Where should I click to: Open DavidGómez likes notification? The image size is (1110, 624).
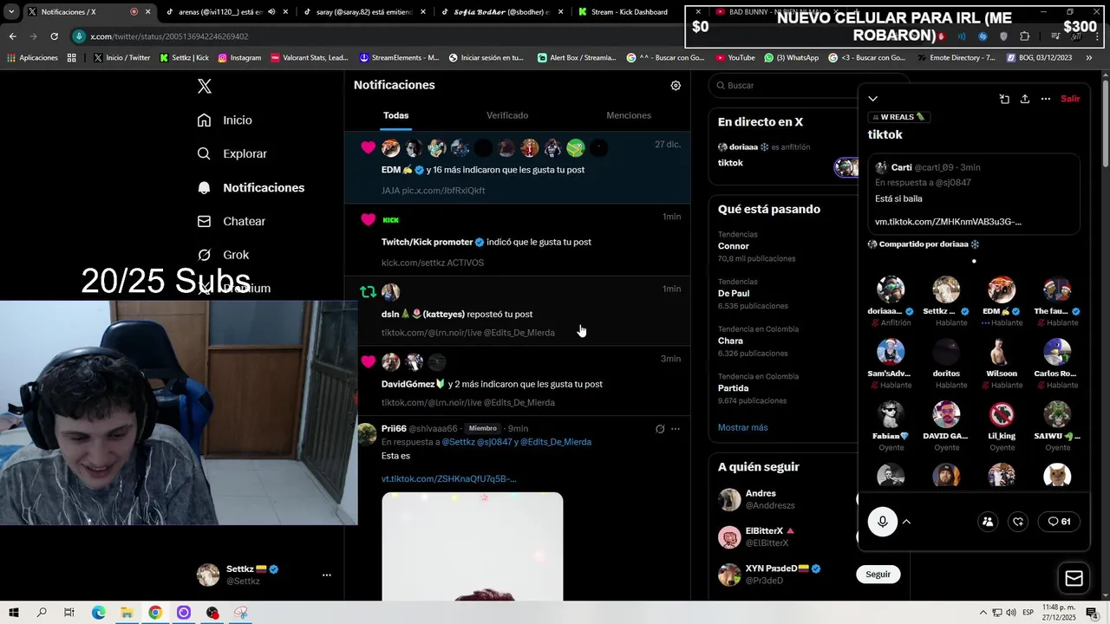pyautogui.click(x=518, y=381)
